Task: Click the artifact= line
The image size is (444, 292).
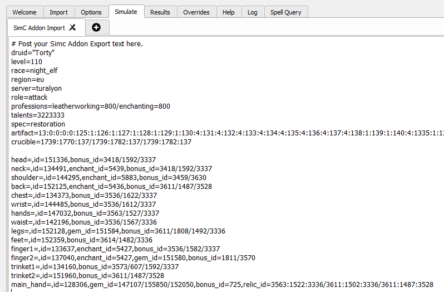Action: (x=228, y=133)
